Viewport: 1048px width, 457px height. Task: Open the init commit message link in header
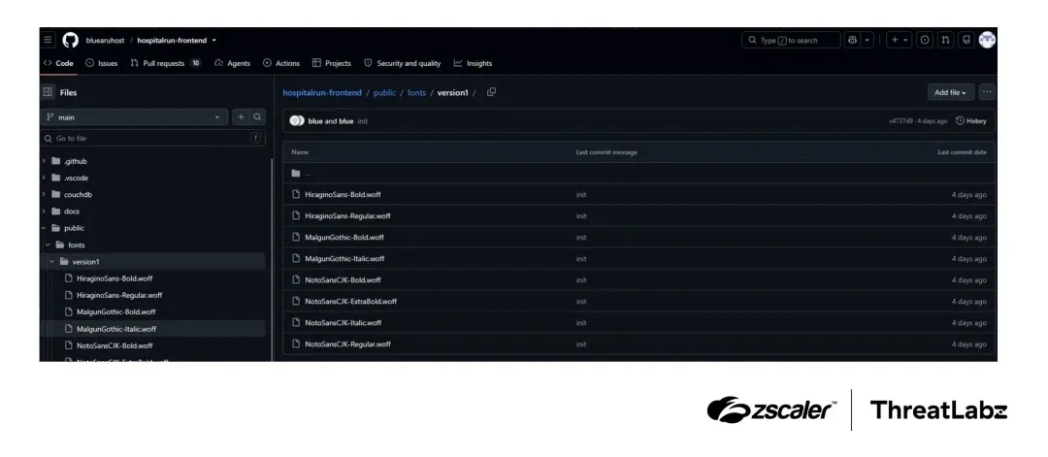coord(362,121)
